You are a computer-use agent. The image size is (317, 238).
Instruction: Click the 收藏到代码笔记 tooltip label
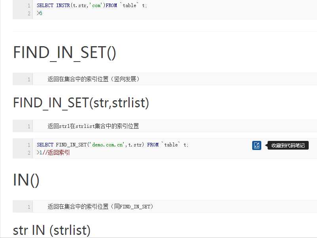tap(288, 145)
